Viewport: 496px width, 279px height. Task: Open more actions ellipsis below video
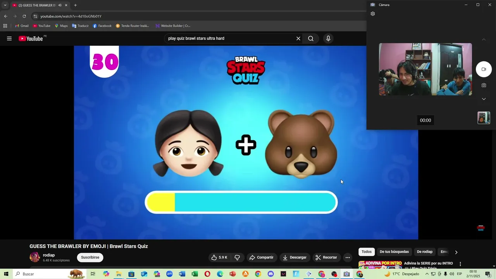[x=348, y=257]
